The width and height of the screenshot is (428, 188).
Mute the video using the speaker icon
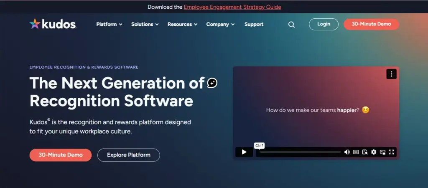tap(347, 152)
